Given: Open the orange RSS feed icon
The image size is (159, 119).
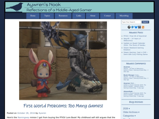Looking at the screenshot, I should (x=143, y=27).
